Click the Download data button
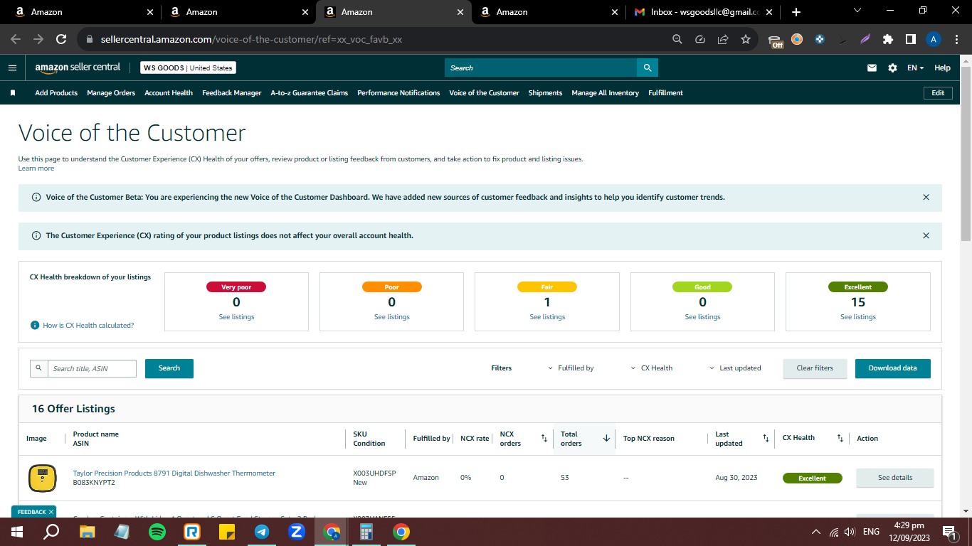Image resolution: width=972 pixels, height=546 pixels. coord(892,368)
